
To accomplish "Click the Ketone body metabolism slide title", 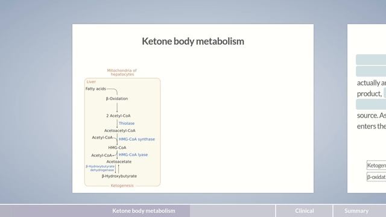I will [193, 41].
